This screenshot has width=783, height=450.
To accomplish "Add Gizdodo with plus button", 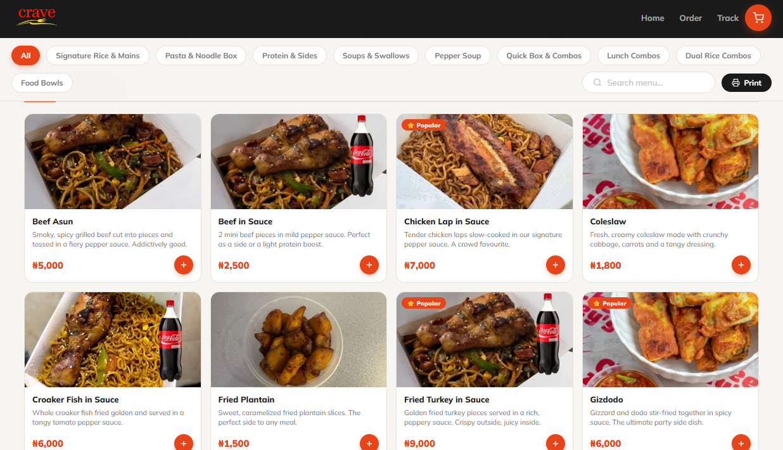I will (741, 442).
